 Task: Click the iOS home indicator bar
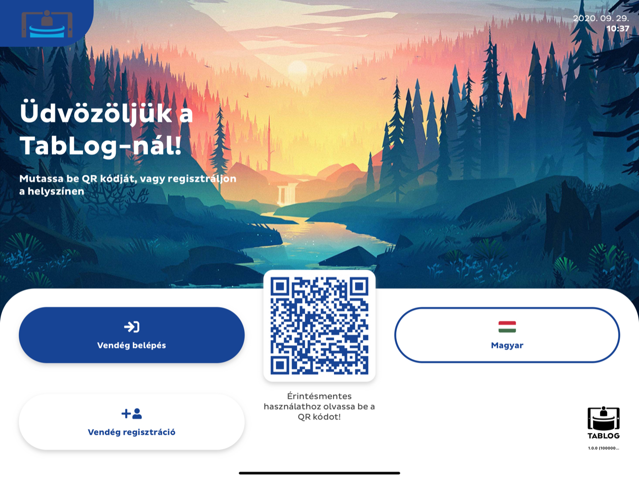point(319,473)
